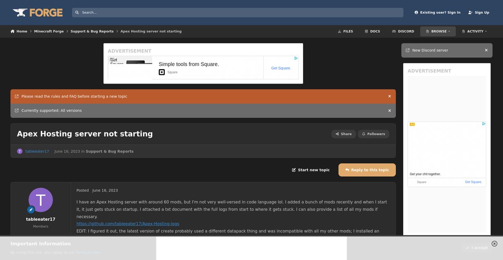Image resolution: width=503 pixels, height=260 pixels.
Task: Open the Files menu item
Action: [345, 31]
